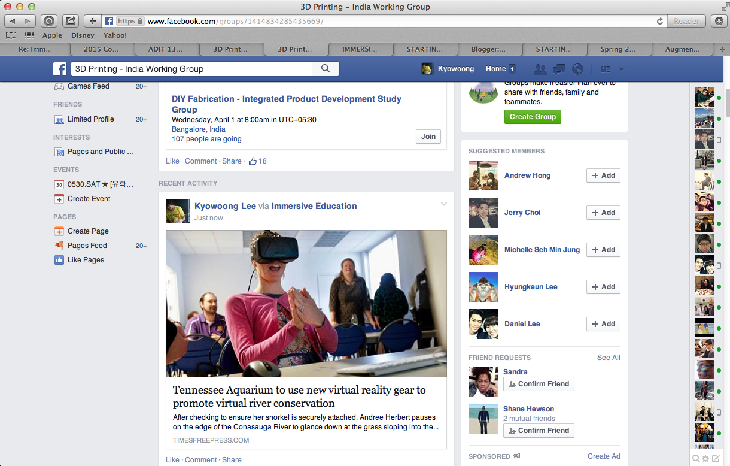This screenshot has height=466, width=730.
Task: Add Jerry Choi to group
Action: (603, 213)
